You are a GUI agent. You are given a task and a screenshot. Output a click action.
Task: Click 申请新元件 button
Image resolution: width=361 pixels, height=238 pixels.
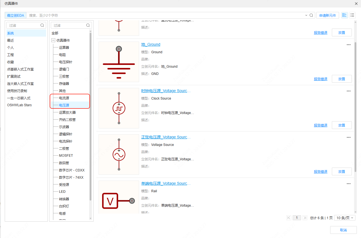pos(327,15)
